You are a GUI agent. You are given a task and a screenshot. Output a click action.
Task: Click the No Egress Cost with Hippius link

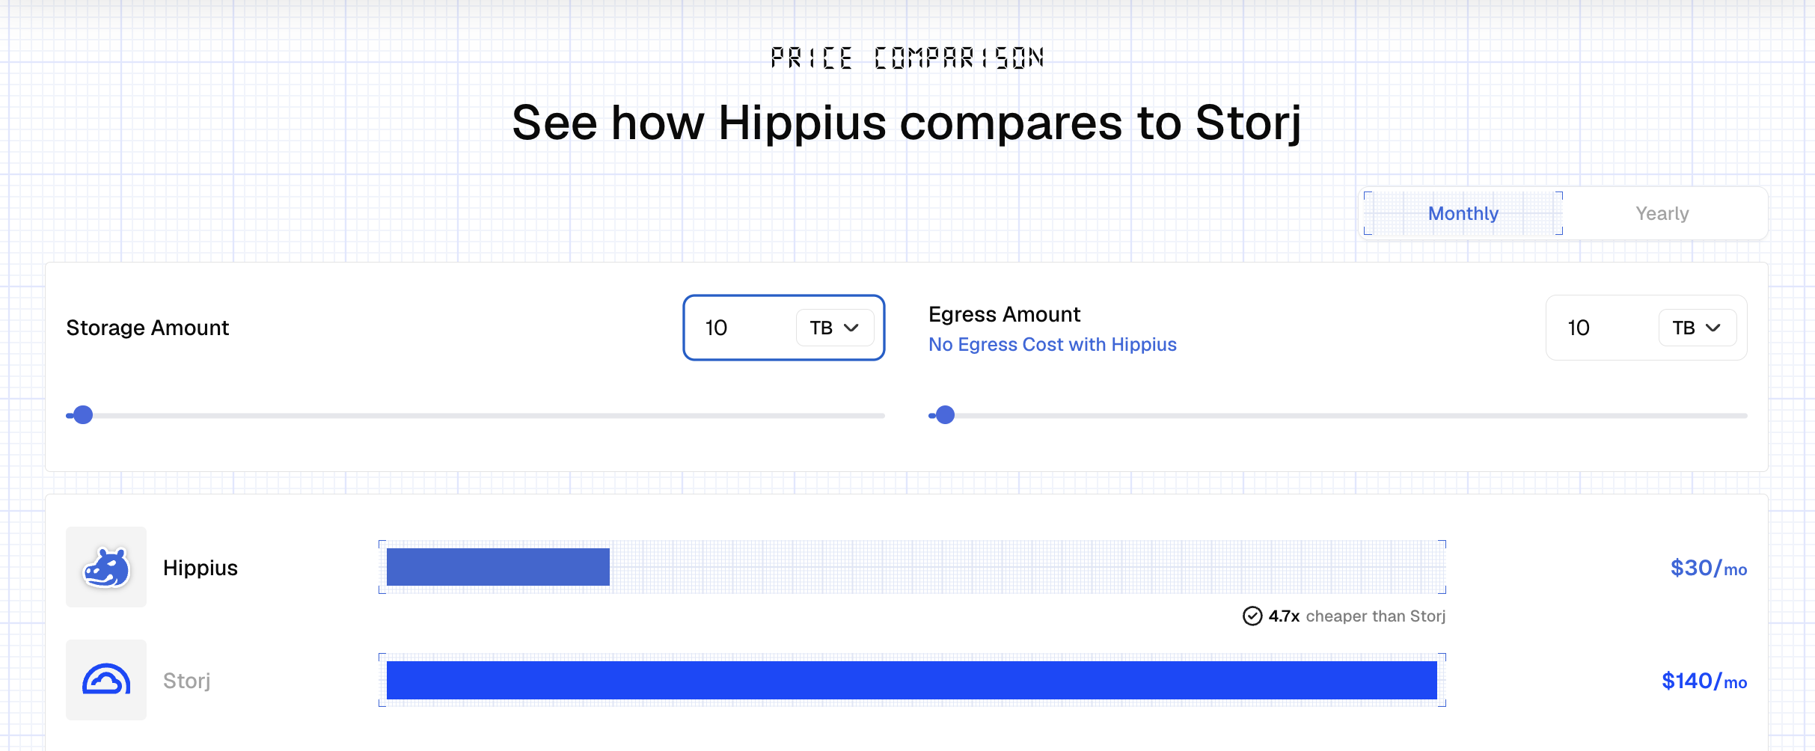click(1053, 344)
